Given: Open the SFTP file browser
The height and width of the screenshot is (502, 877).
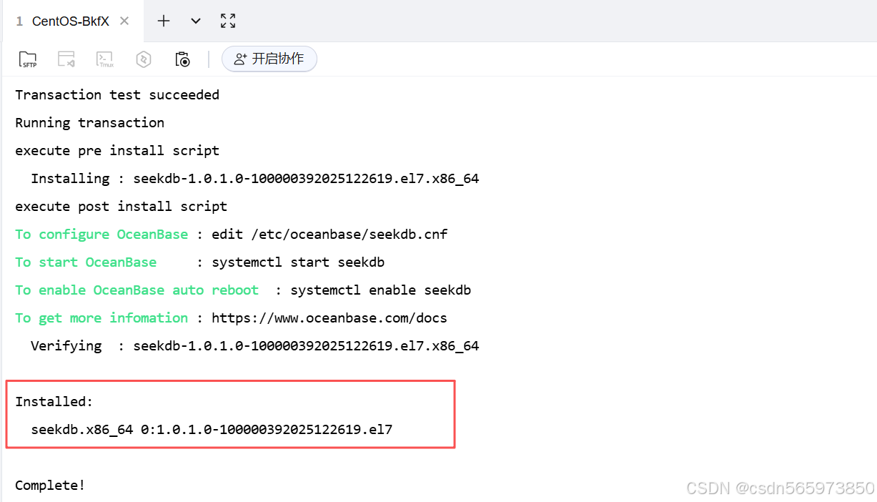Looking at the screenshot, I should pos(28,59).
